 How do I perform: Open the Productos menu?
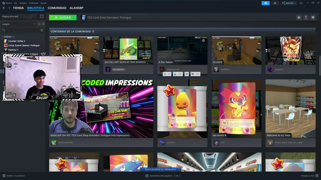coord(34,3)
